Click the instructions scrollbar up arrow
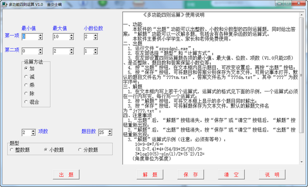 tap(301, 15)
